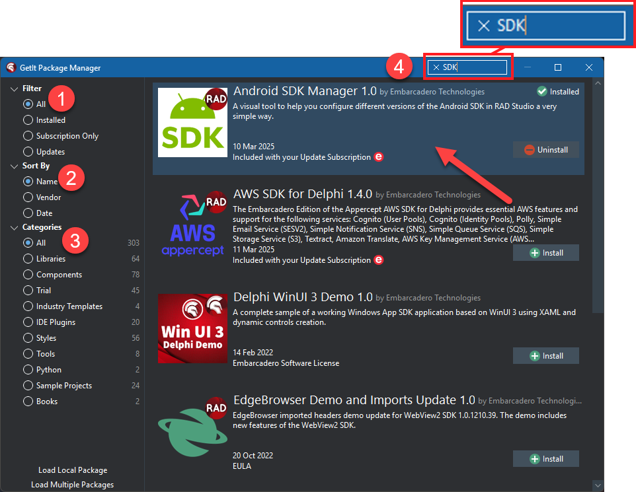Click the EULA text under EdgeBrowser Demo
The height and width of the screenshot is (492, 636).
242,466
